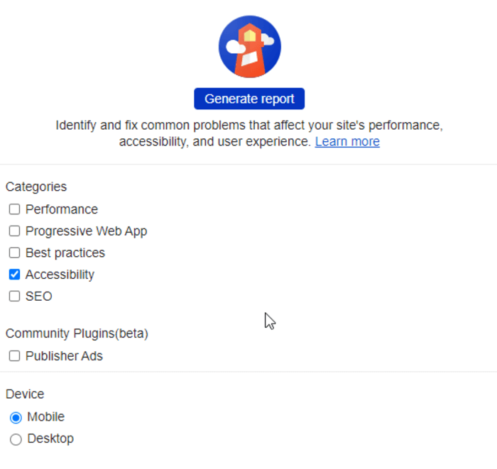Click the Categories section heading
497x469 pixels.
pyautogui.click(x=36, y=187)
